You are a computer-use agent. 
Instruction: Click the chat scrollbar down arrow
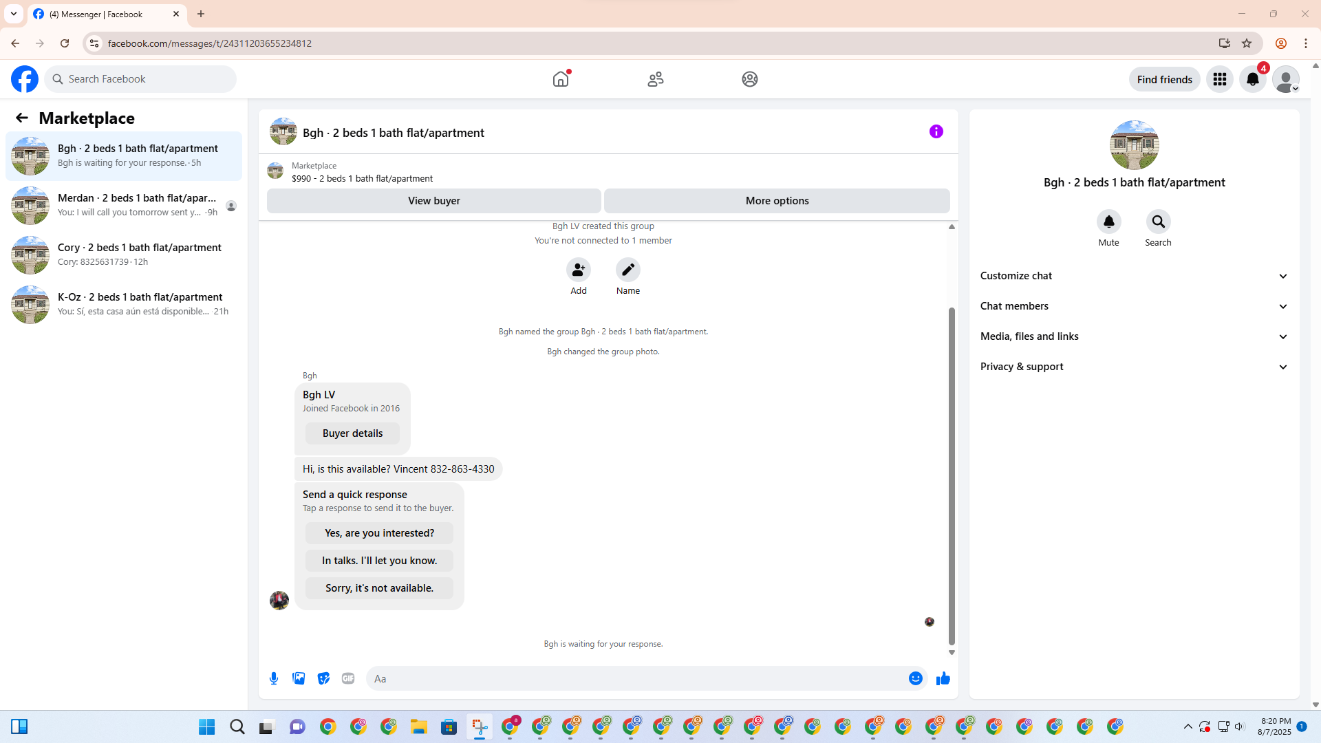pos(952,652)
